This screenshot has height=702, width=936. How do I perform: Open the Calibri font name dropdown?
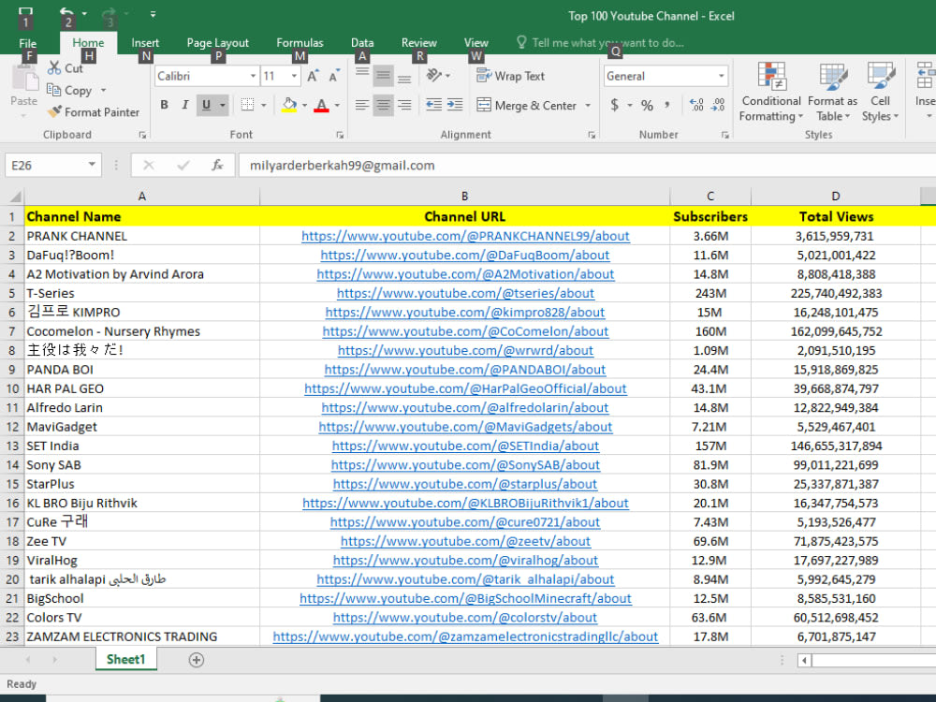(x=253, y=76)
